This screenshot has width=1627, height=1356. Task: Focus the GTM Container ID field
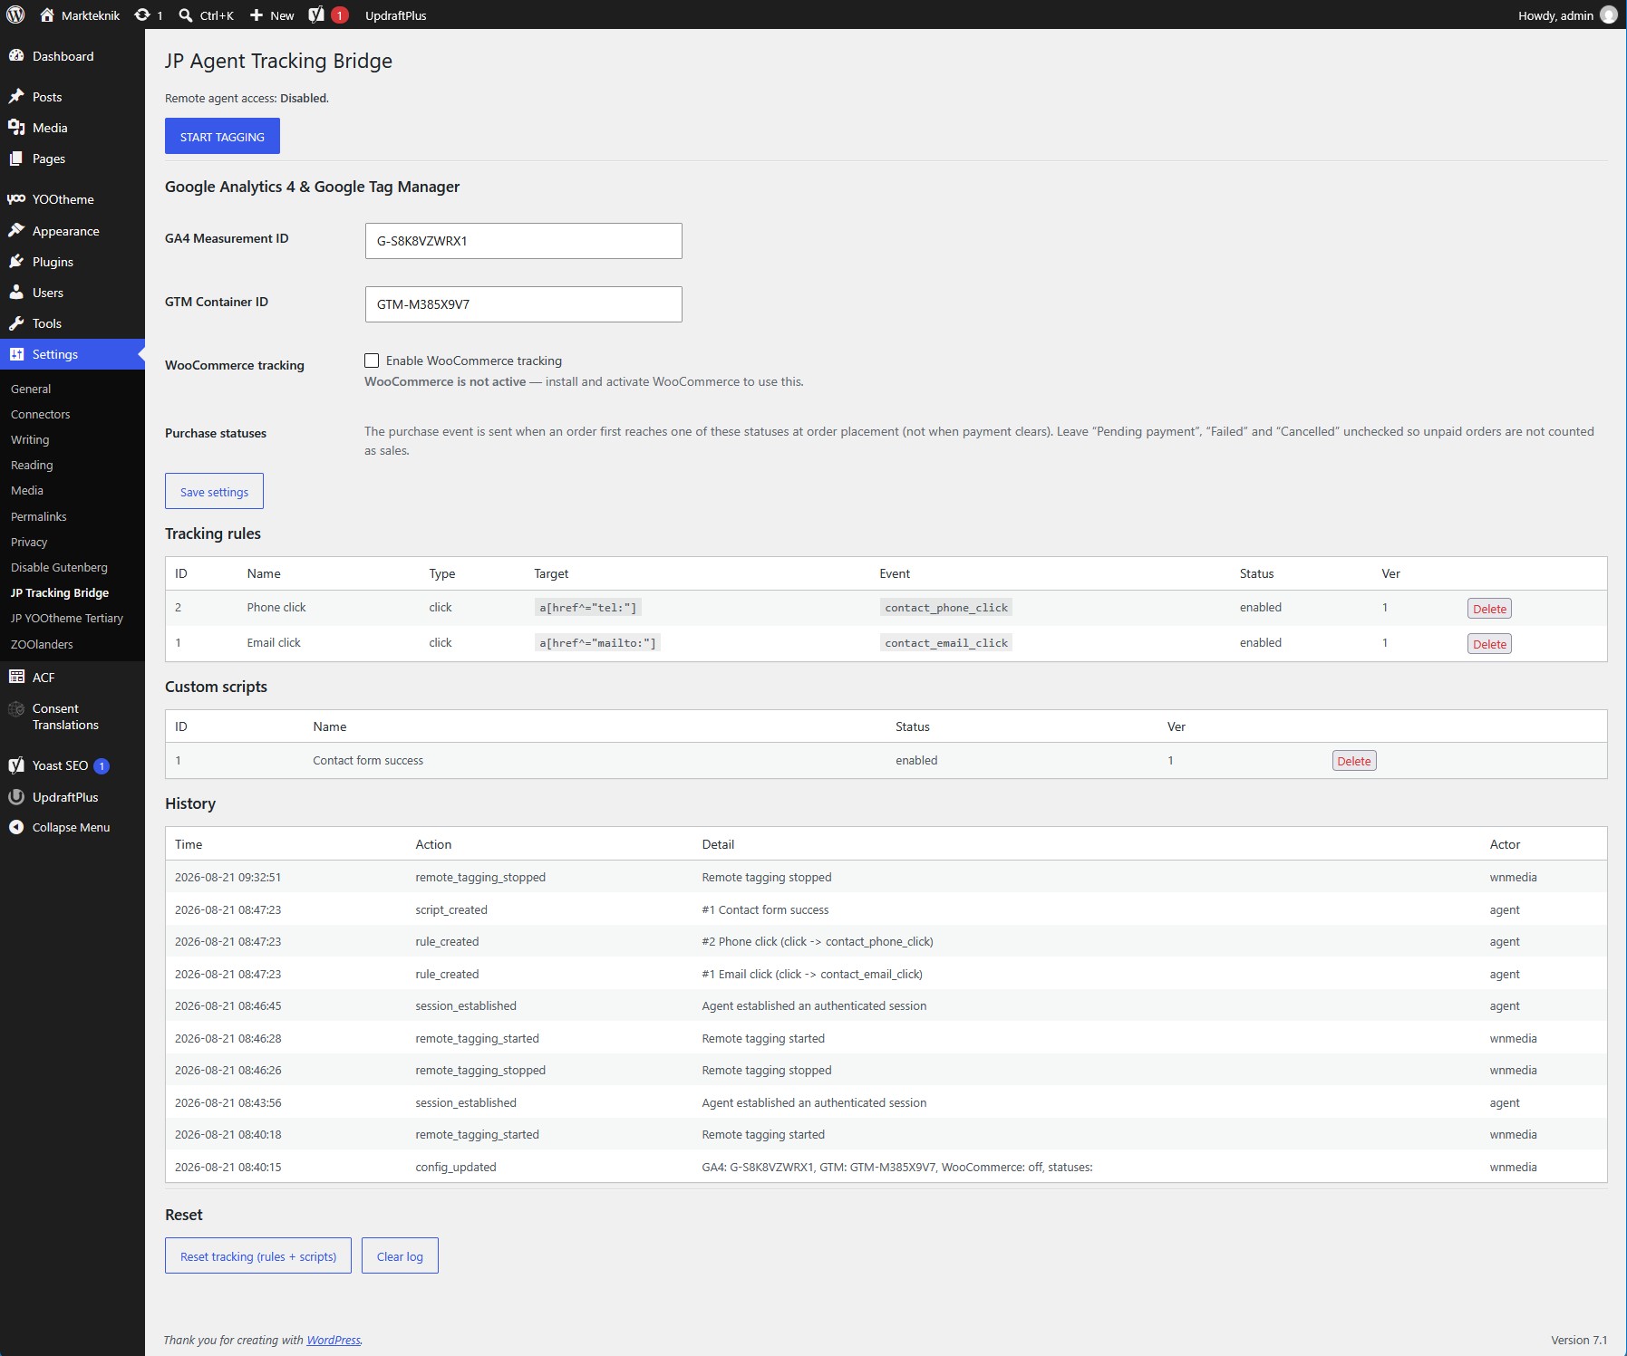coord(524,304)
